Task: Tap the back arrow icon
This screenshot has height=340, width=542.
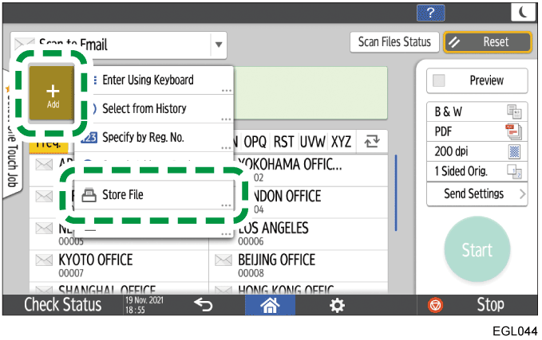Action: [203, 304]
